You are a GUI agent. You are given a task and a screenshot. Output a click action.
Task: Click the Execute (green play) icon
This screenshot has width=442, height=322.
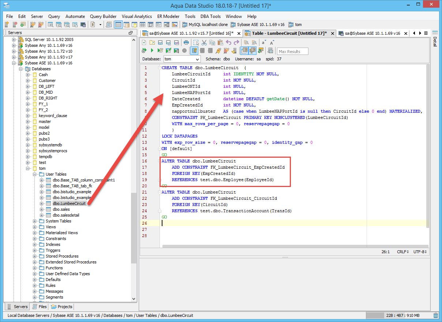coord(152,50)
